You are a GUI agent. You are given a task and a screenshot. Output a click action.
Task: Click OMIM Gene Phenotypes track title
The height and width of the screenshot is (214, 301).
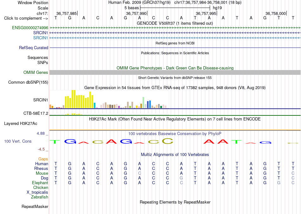tap(175, 68)
